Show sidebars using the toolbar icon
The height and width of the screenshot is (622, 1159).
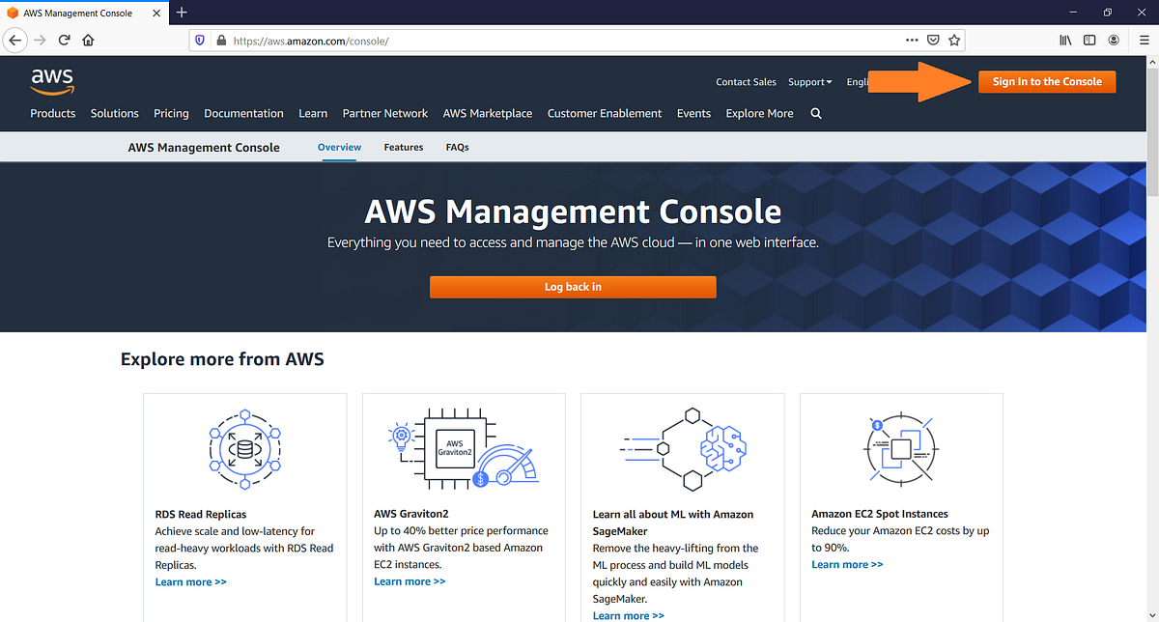point(1089,41)
